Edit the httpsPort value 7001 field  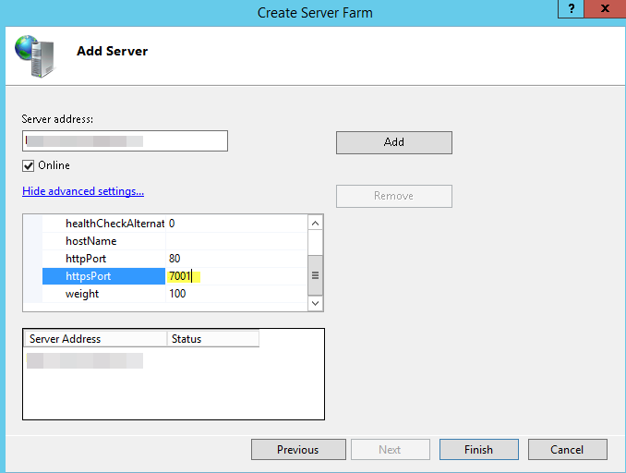[x=235, y=276]
